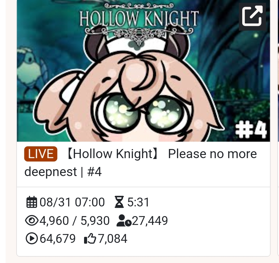Open stream in new tab icon
Screen dimensions: 279x263
(x=252, y=16)
